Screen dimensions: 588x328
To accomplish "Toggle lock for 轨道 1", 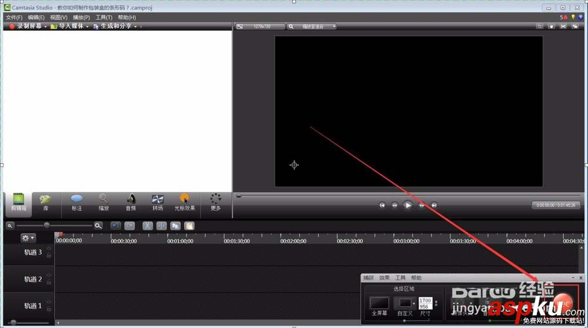I will pos(49,309).
